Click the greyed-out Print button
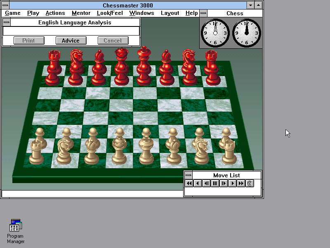330x248 pixels. tap(29, 41)
